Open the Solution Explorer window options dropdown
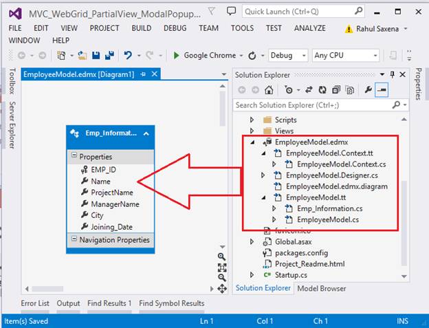429x328 pixels. tap(382, 75)
